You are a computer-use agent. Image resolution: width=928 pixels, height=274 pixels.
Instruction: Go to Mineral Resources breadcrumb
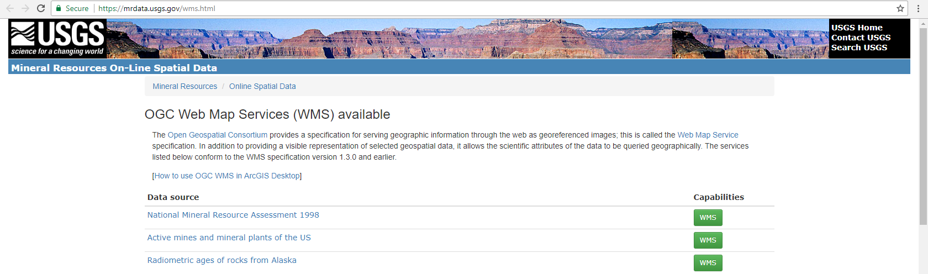point(185,86)
